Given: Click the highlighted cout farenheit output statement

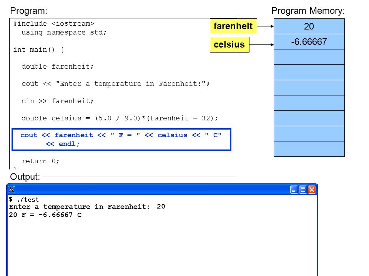Looking at the screenshot, I should click(121, 140).
